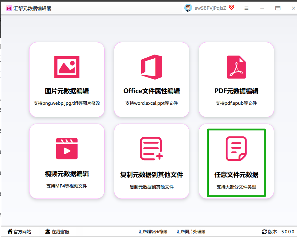This screenshot has height=238, width=297.
Task: Open Office文件属性编辑 title
Action: [152, 91]
